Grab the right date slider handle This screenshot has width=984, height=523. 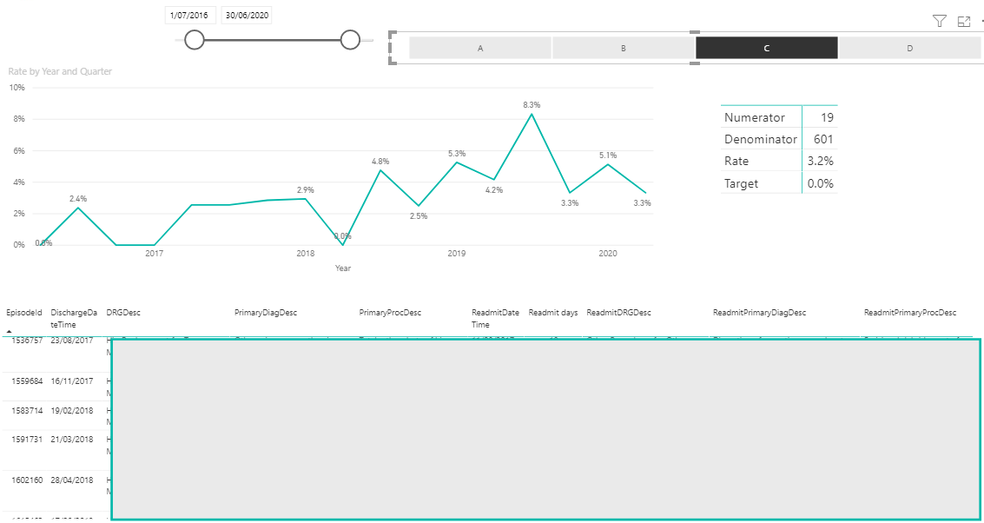click(x=350, y=40)
